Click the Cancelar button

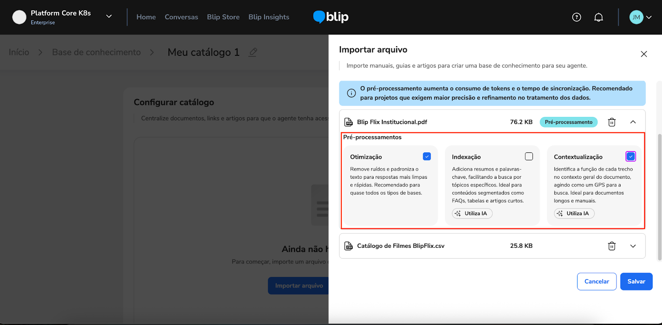[596, 282]
